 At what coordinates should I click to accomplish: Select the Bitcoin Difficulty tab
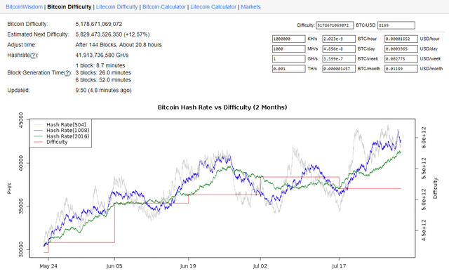[x=69, y=7]
